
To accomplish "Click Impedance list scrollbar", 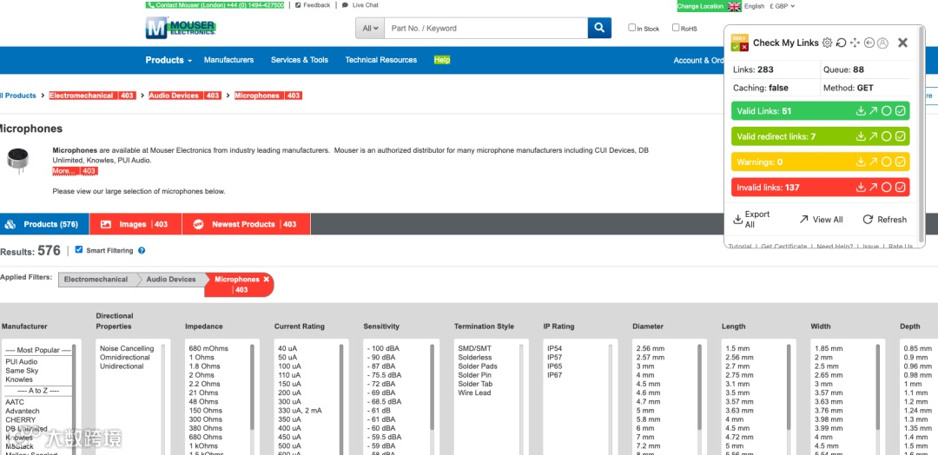I will [x=253, y=386].
